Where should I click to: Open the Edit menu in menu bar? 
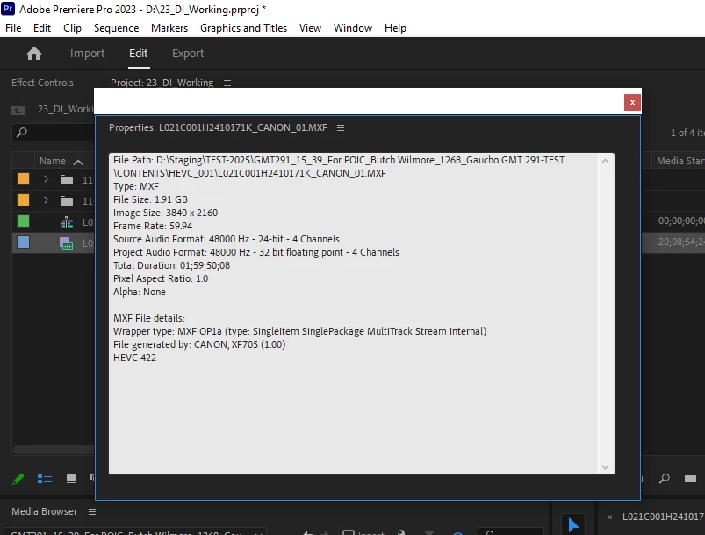click(x=42, y=28)
